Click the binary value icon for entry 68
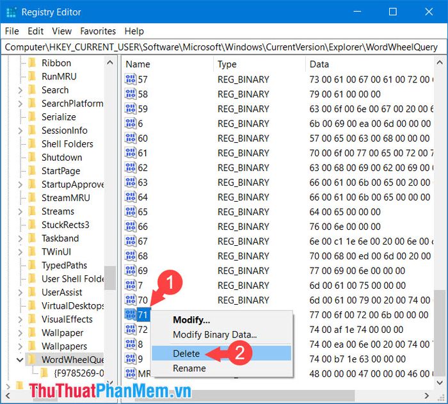 tap(131, 256)
